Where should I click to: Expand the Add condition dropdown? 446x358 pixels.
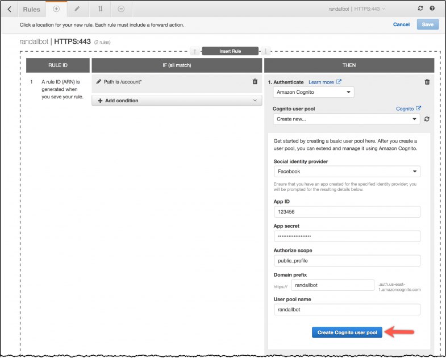177,101
